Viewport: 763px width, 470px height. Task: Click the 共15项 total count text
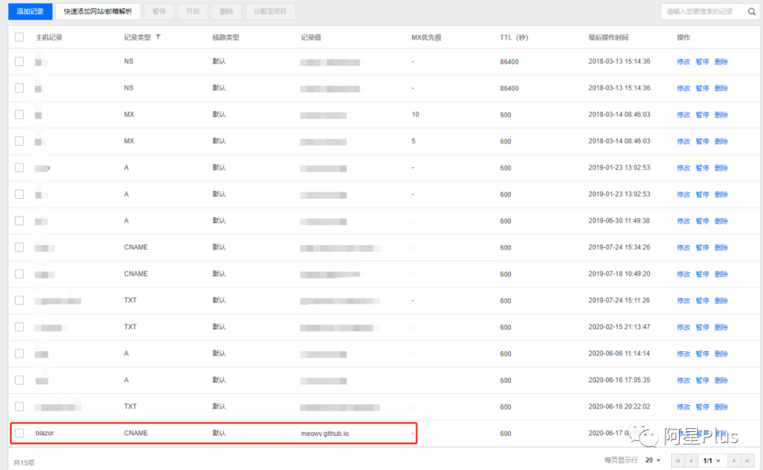point(24,463)
